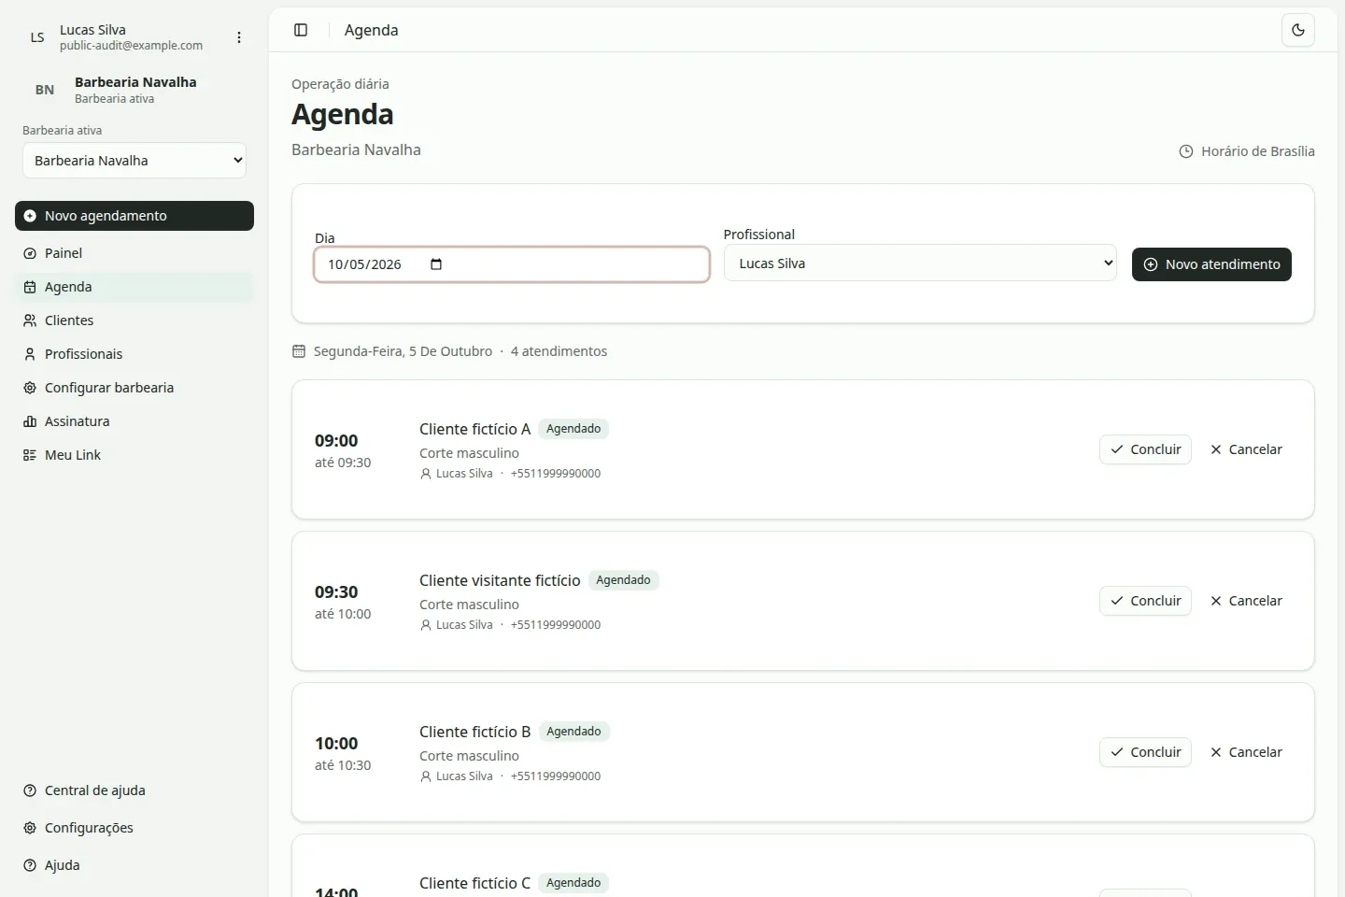Open the calendar picker icon in the Dia field
This screenshot has width=1345, height=897.
tap(436, 264)
